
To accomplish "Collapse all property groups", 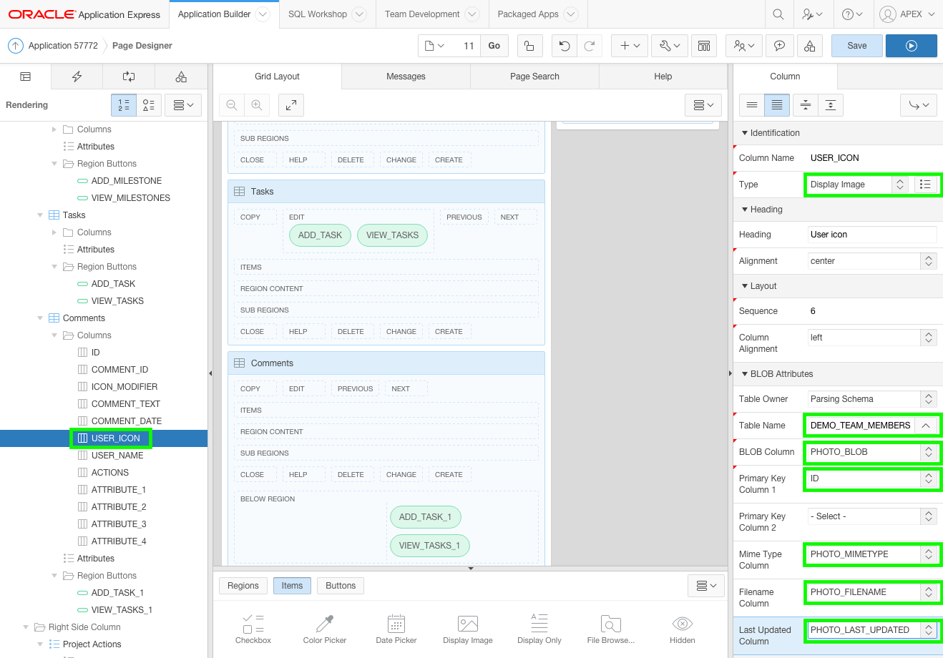I will pyautogui.click(x=806, y=105).
